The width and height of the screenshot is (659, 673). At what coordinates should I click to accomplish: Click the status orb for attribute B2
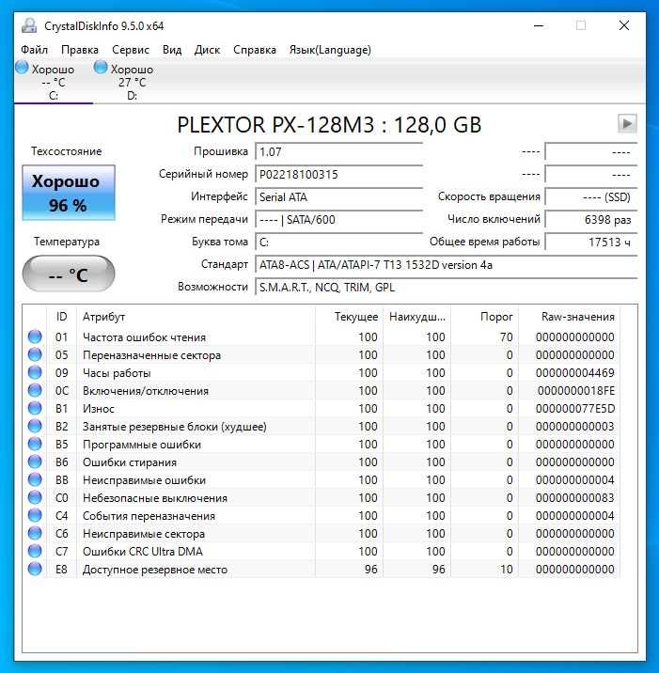35,426
